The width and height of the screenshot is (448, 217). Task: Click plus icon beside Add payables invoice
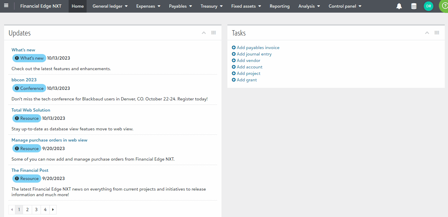tap(234, 48)
